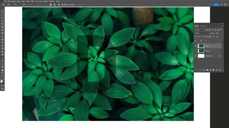Toggle lock position icon

pyautogui.click(x=204, y=37)
